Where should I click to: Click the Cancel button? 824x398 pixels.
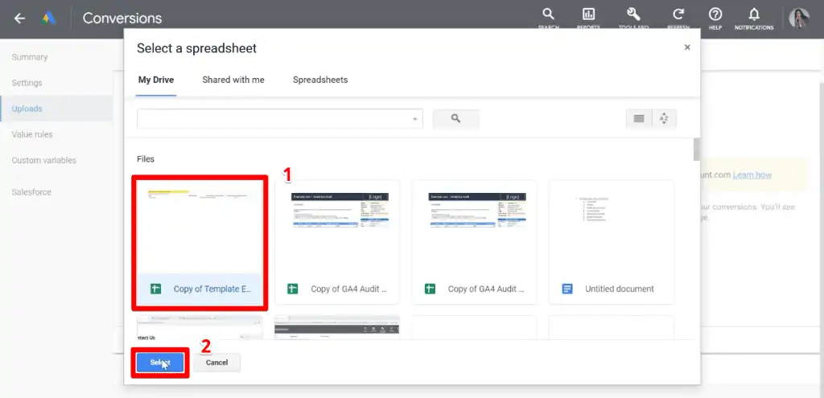click(x=216, y=363)
